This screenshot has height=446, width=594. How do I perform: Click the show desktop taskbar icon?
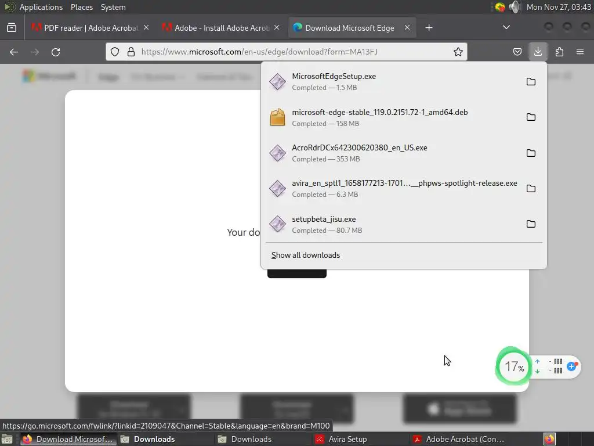pyautogui.click(x=7, y=439)
